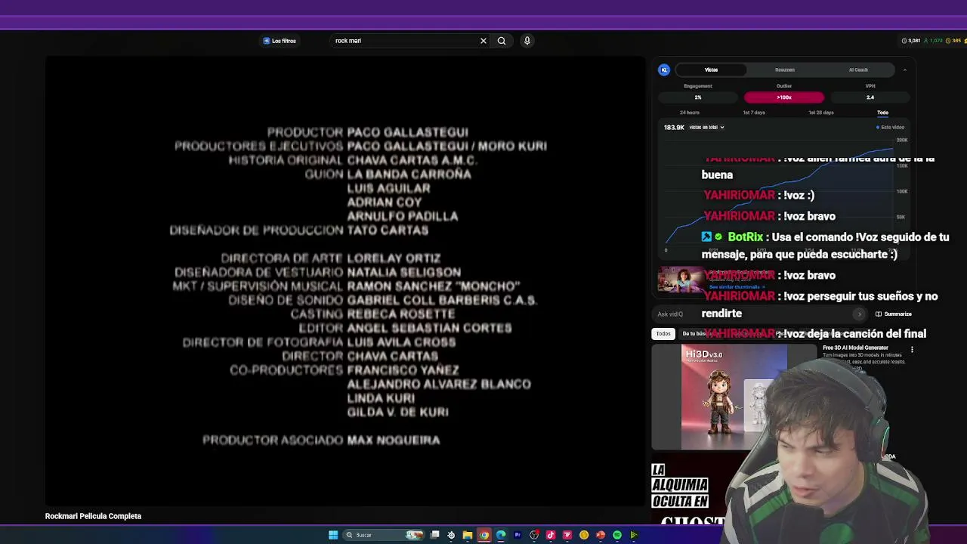Open the Windows Start menu
This screenshot has width=967, height=544.
click(333, 535)
